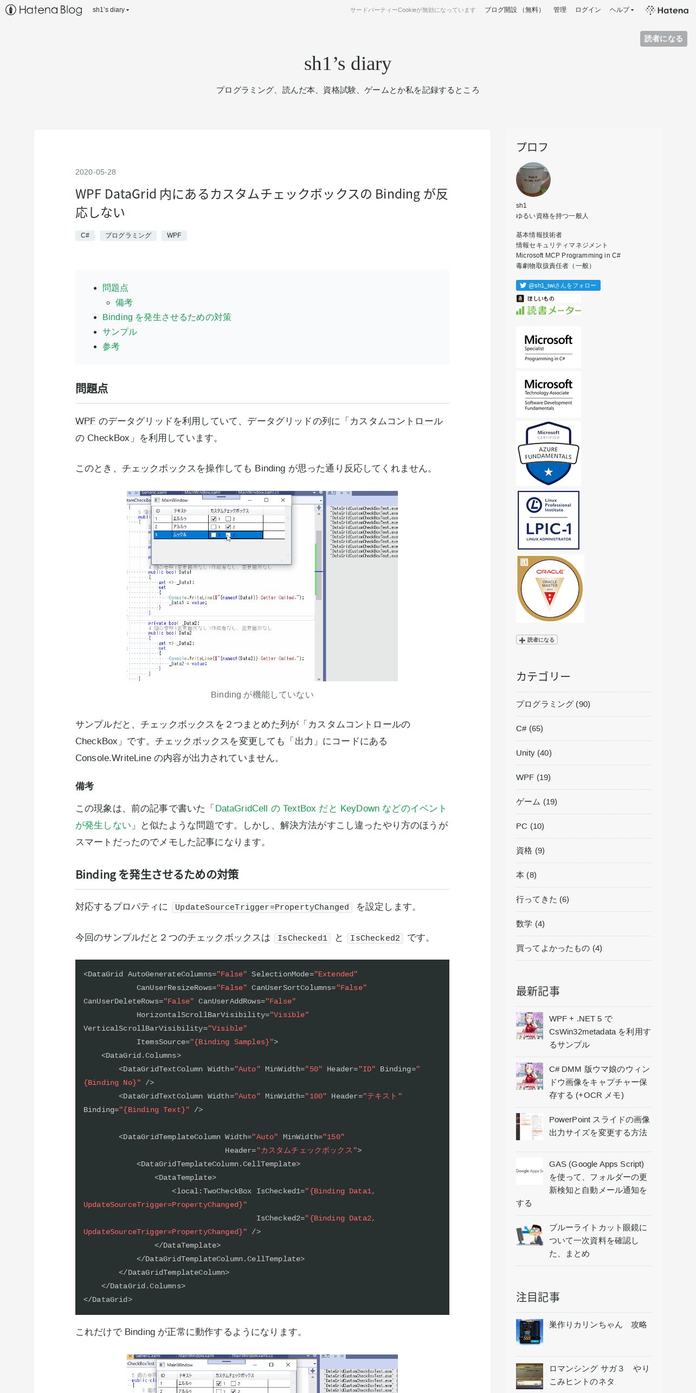Click the Hatena logo at top right
This screenshot has height=1393, width=696.
(667, 10)
